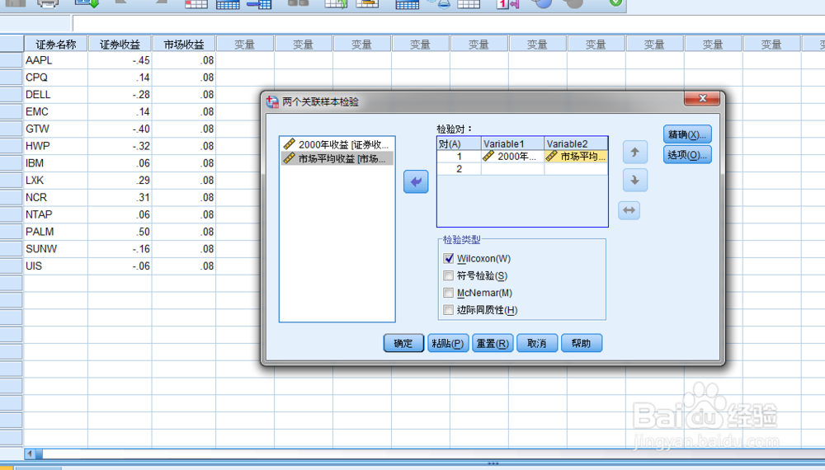Click AAPL's 证券收益 value -.45
Image resolution: width=825 pixels, height=470 pixels.
point(120,60)
